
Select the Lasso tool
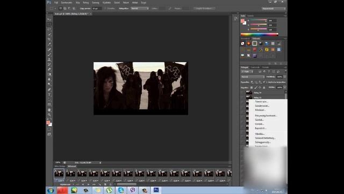tap(49, 29)
